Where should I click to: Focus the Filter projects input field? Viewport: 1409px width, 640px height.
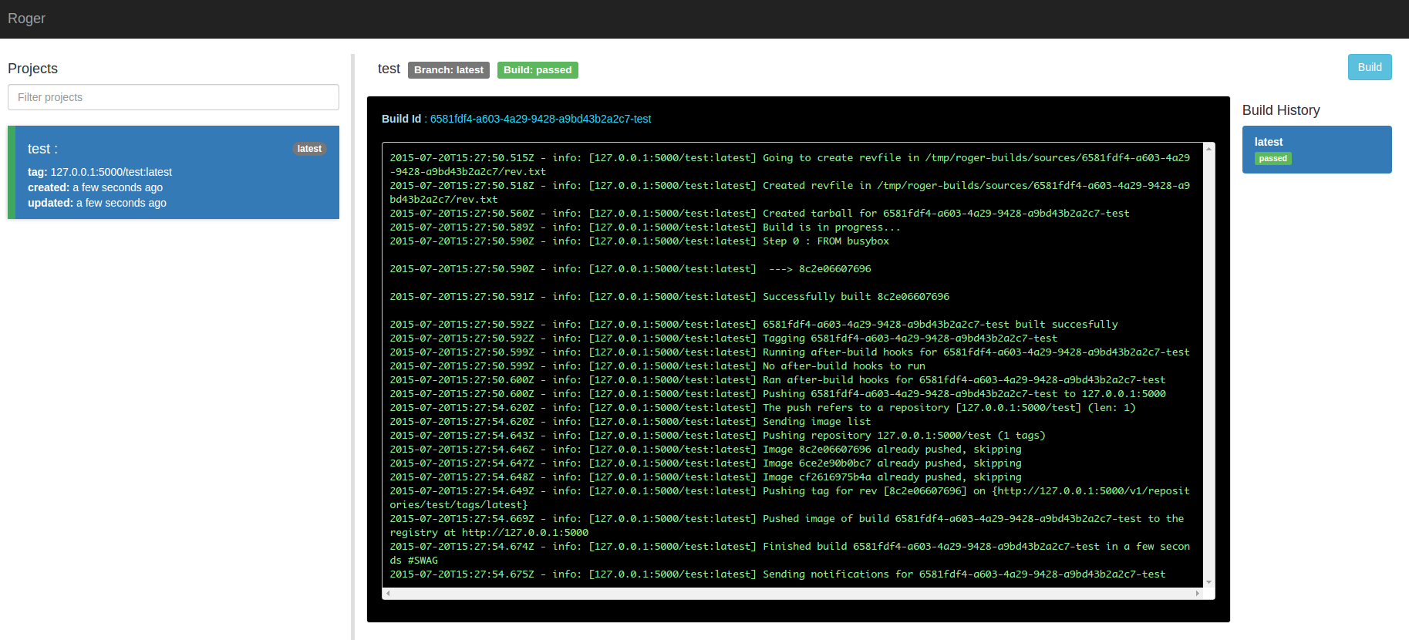click(174, 97)
